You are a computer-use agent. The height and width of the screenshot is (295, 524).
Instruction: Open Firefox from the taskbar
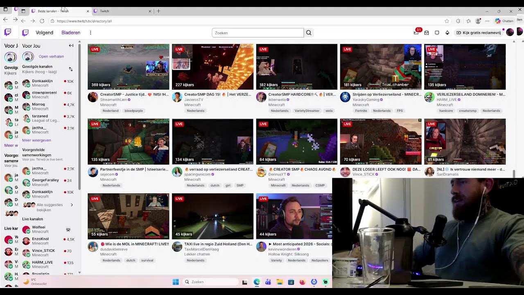(x=303, y=282)
